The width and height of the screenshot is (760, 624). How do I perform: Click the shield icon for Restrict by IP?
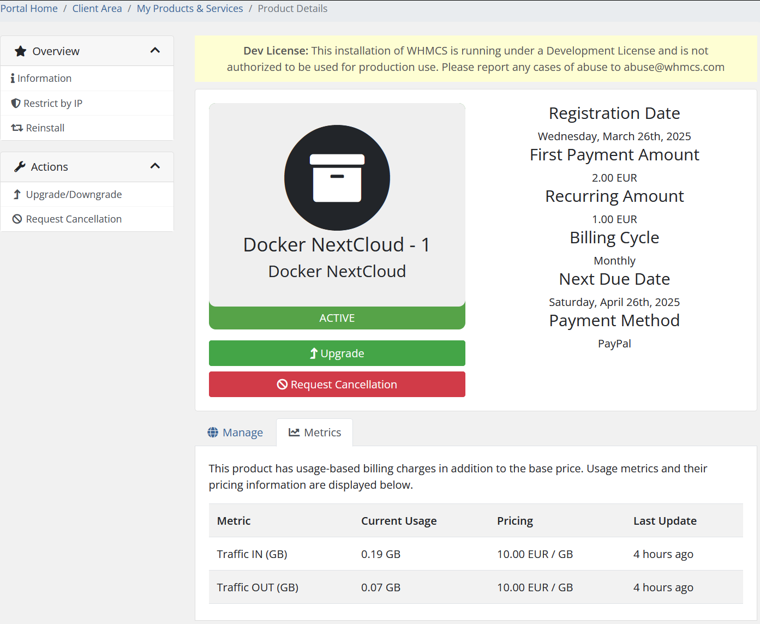tap(16, 103)
